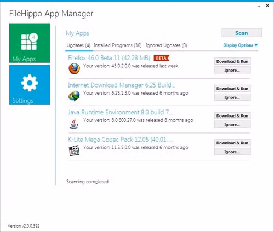Ignore the Firefox 46.0 Beta update
The width and height of the screenshot is (274, 232).
(x=232, y=70)
